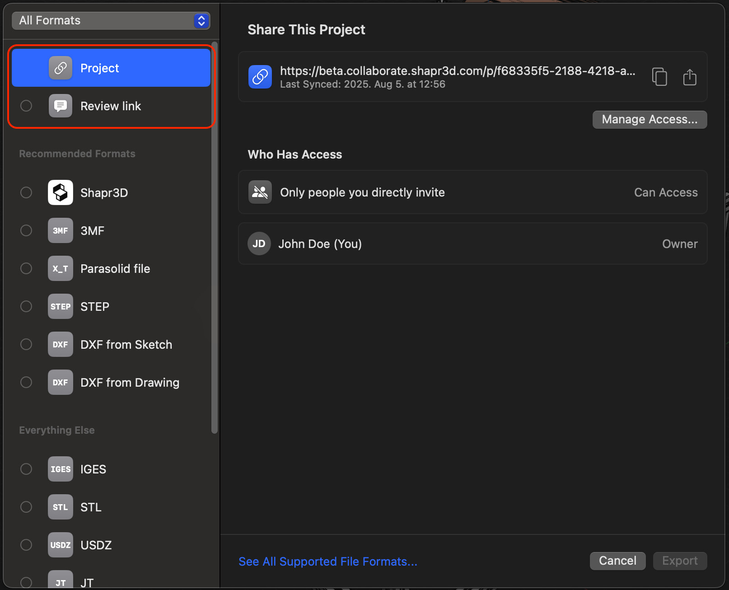Viewport: 729px width, 590px height.
Task: Click the DXF from Sketch icon
Action: click(61, 344)
